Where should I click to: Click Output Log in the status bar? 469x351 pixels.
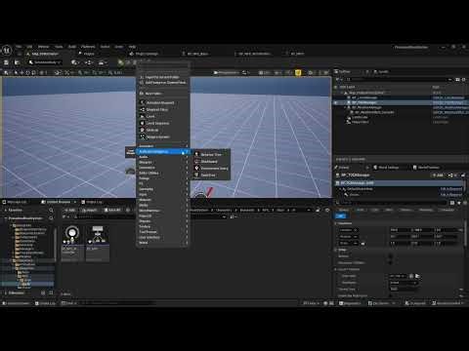click(45, 303)
